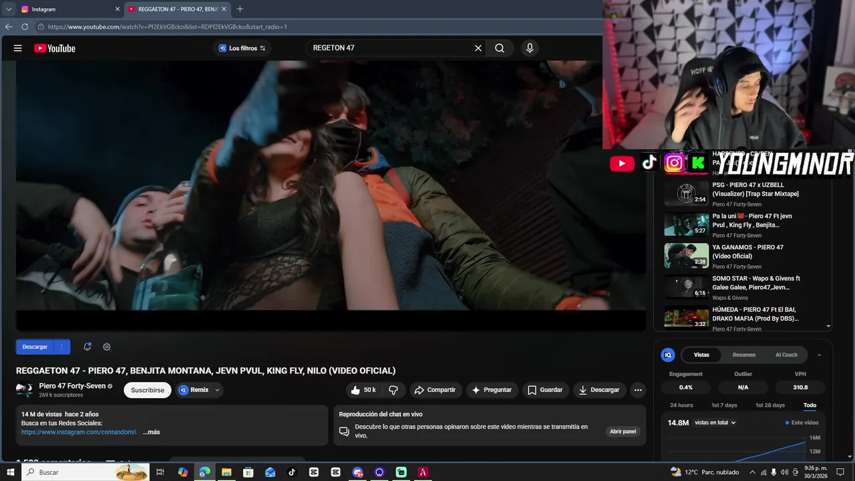Screen dimensions: 855x481
Task: Open File Explorer from the taskbar
Action: 226,472
